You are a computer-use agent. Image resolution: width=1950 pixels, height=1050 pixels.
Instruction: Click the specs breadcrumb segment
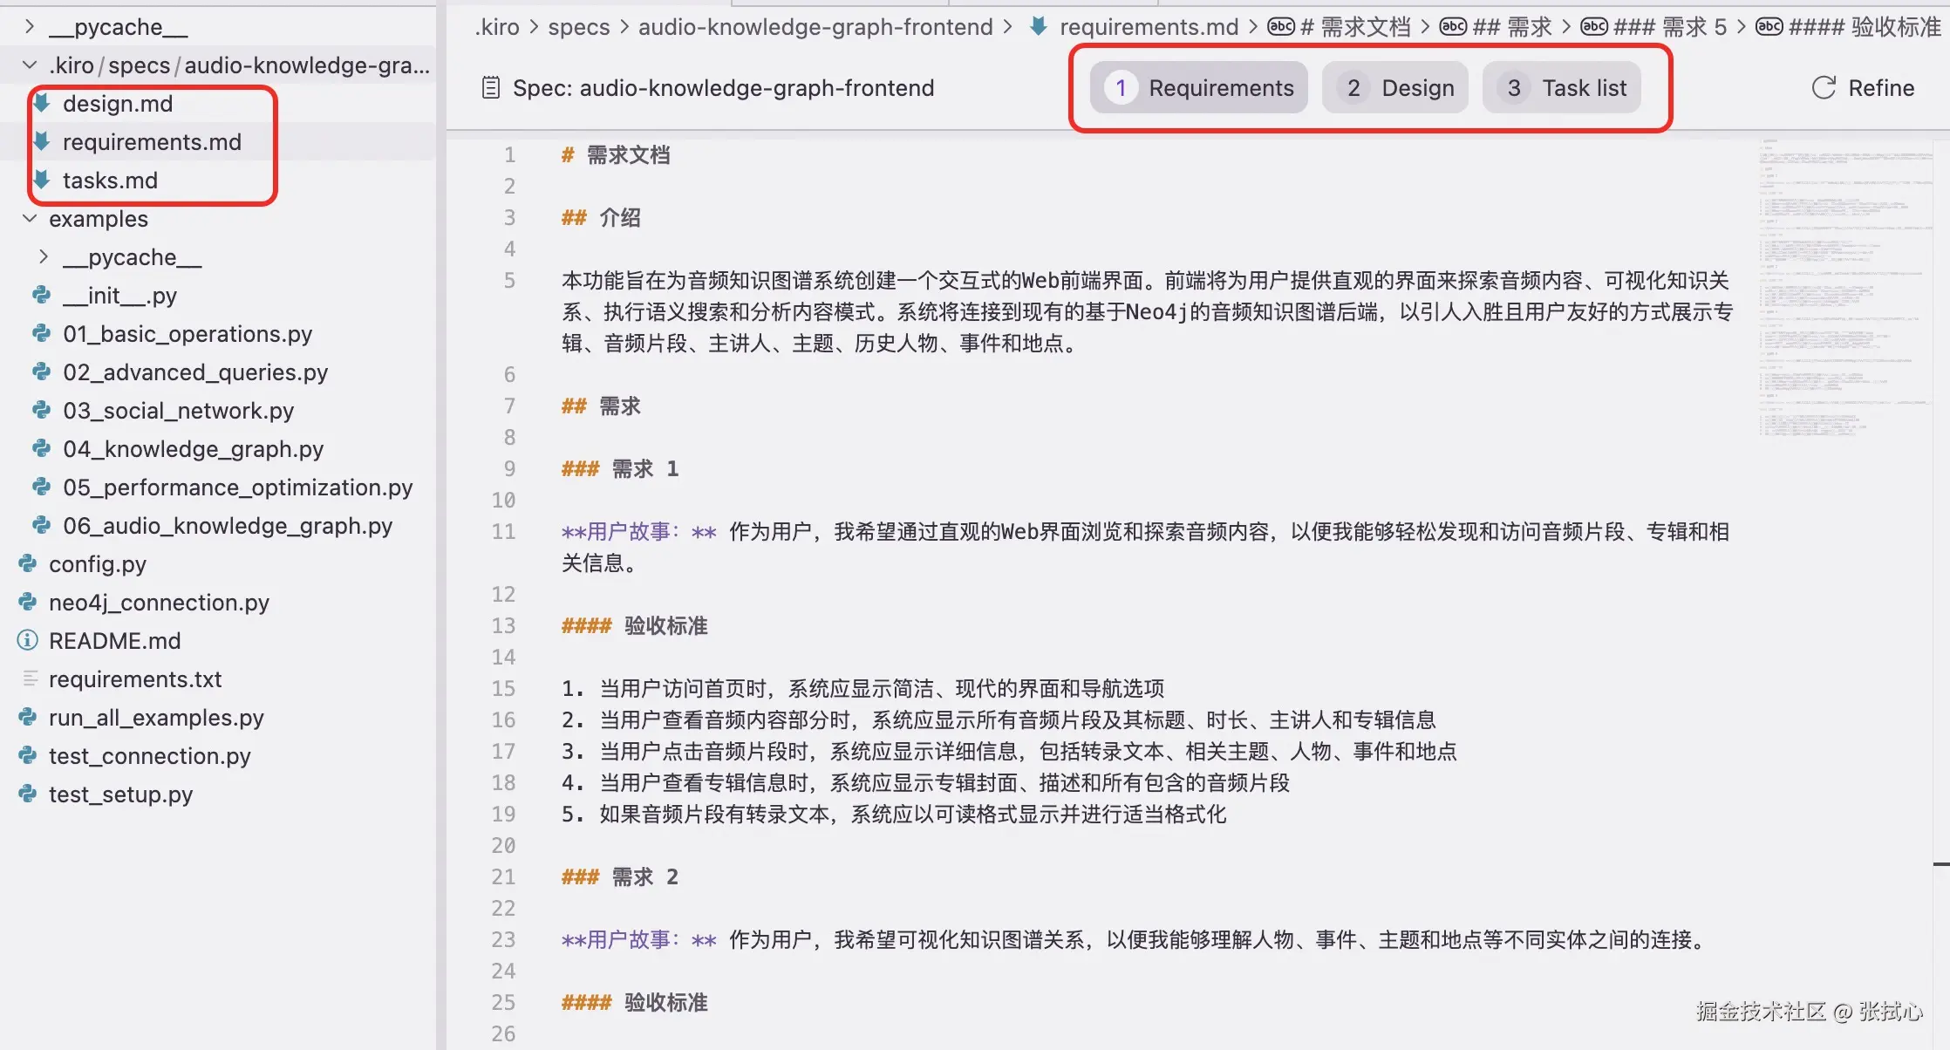pos(578,27)
